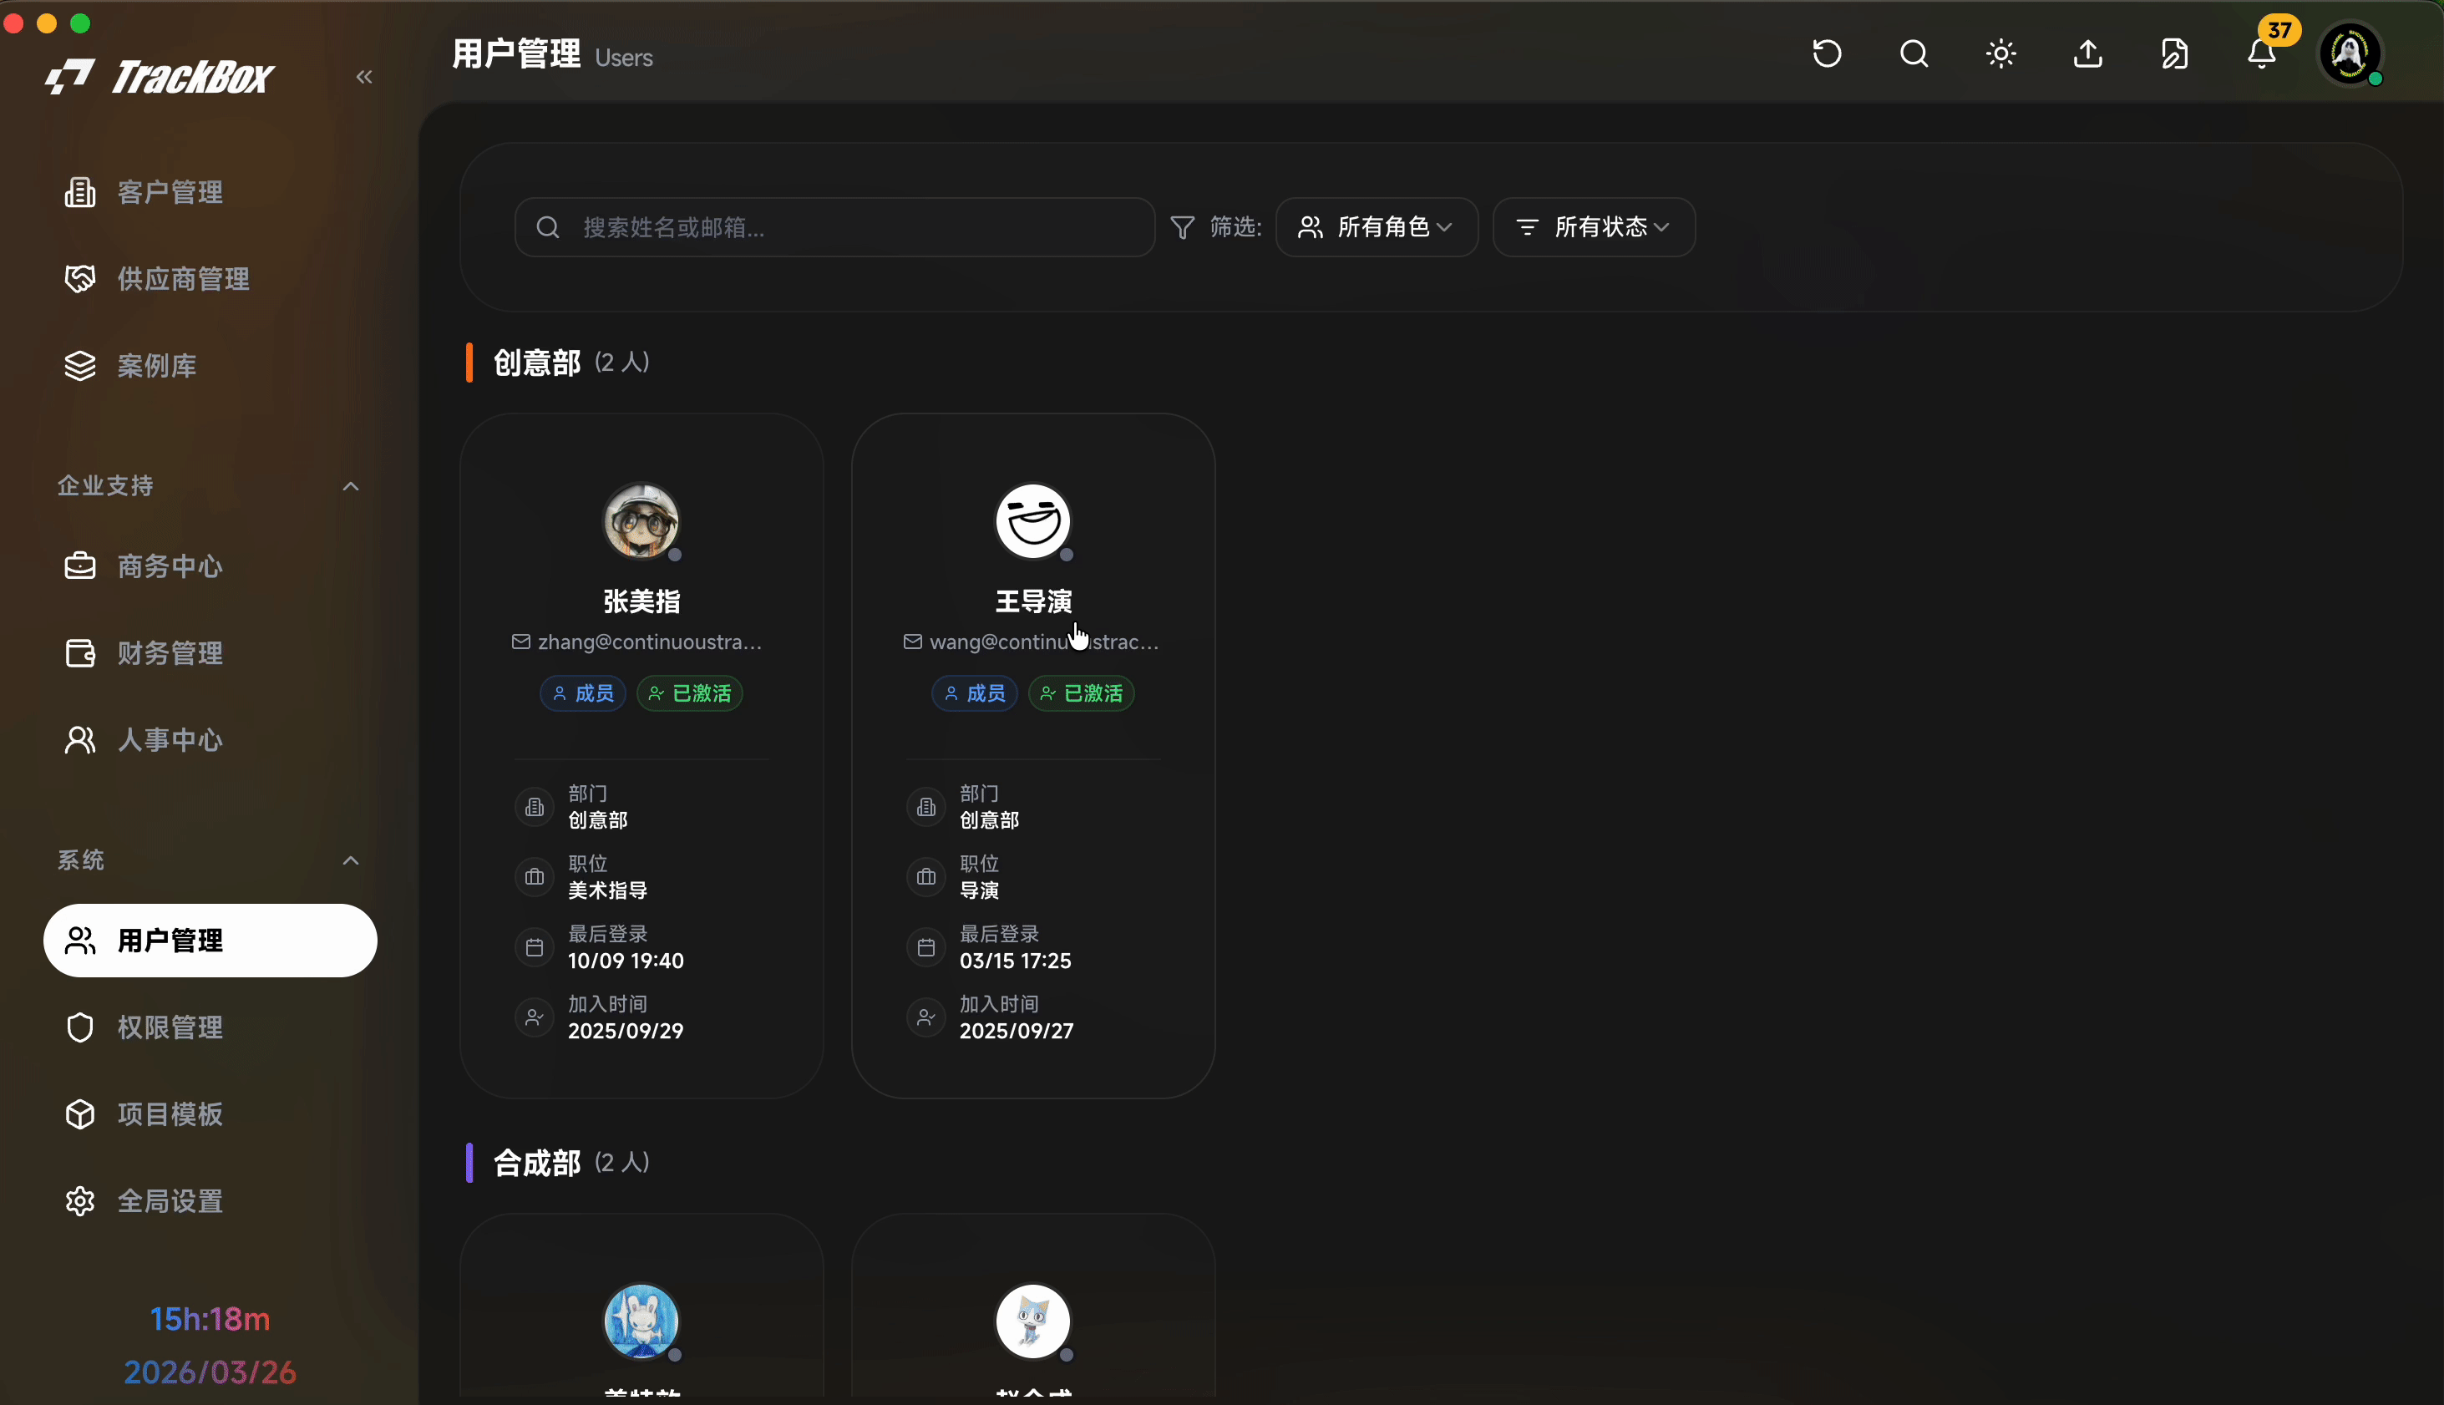Click the date 2026/03/26

[210, 1373]
